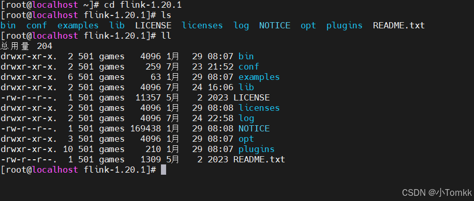Click the LICENSE file name in the long listing
The image size is (474, 201).
(x=251, y=97)
